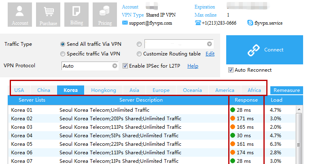Click the chain link Connect icon
Image resolution: width=312 pixels, height=164 pixels.
coord(253,50)
